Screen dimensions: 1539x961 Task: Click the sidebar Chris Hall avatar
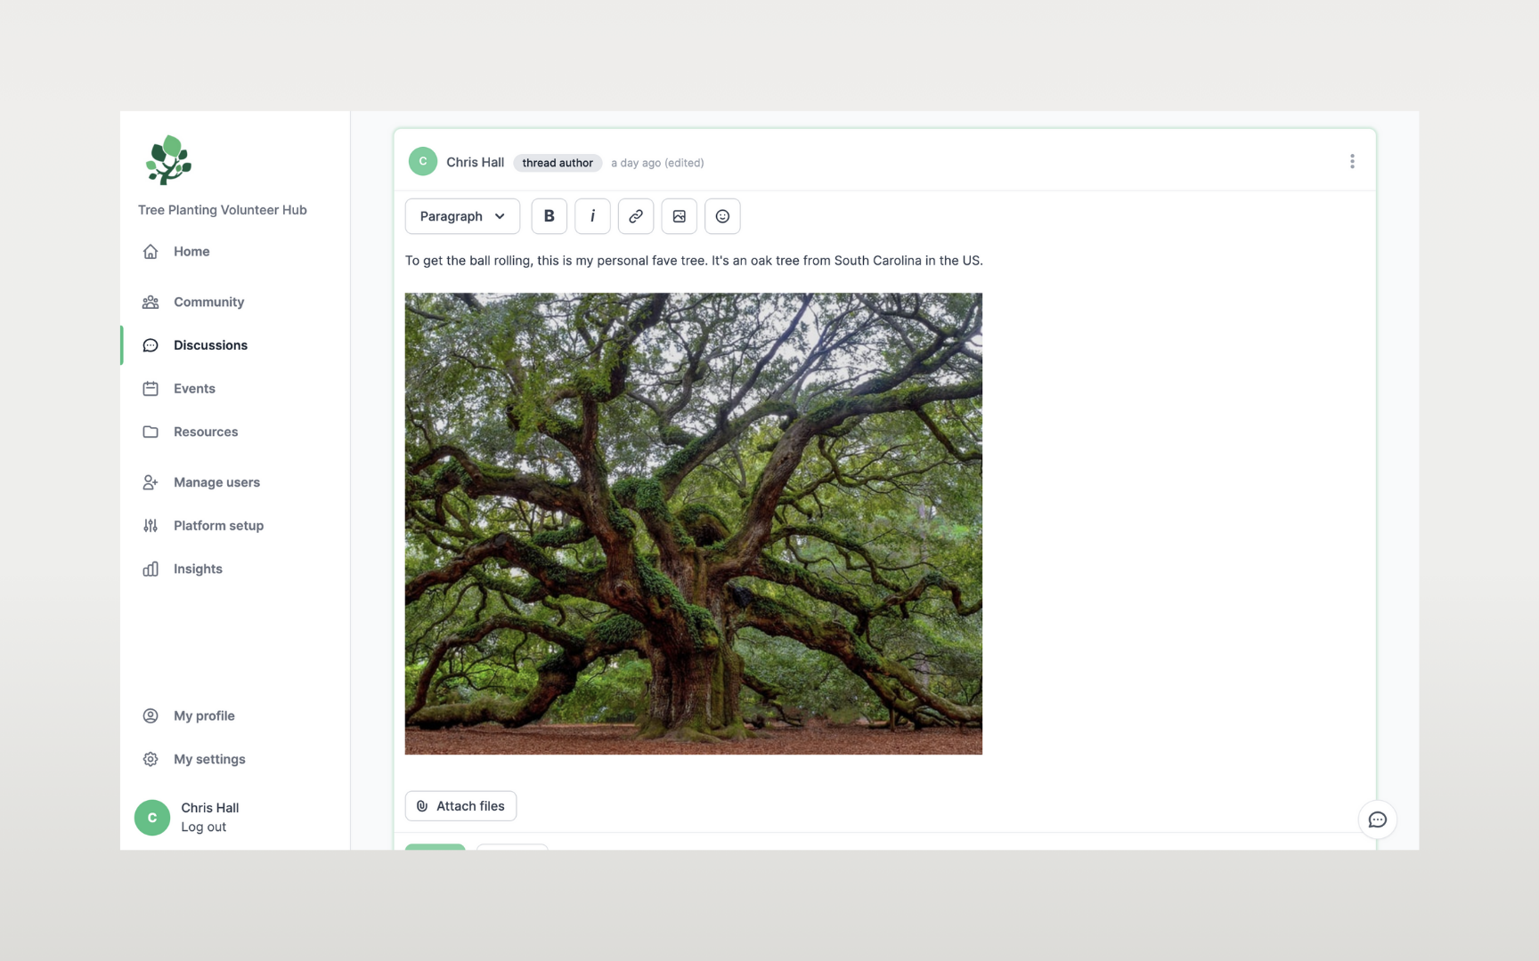pos(152,817)
